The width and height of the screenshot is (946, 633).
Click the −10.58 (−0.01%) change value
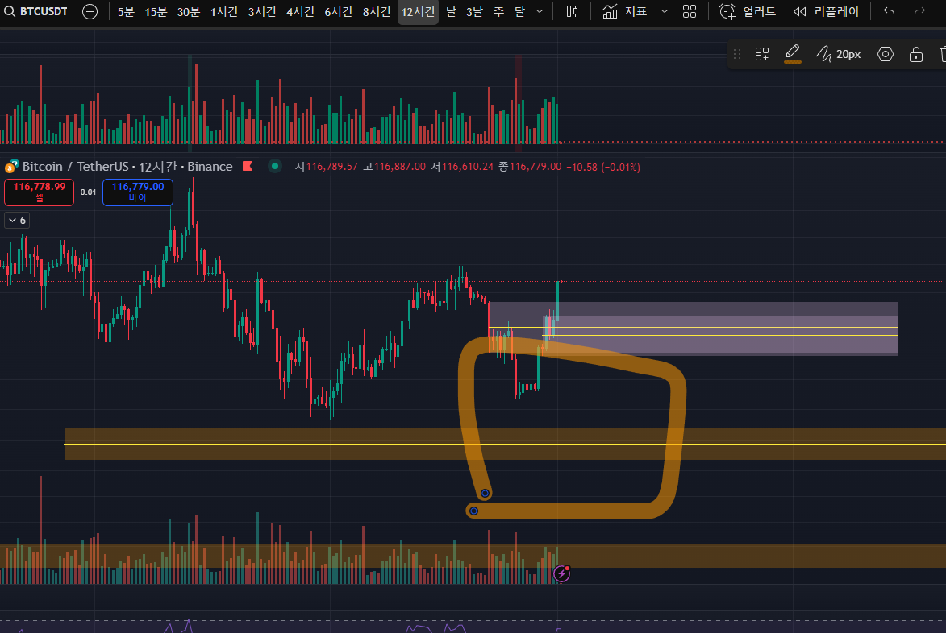(x=602, y=167)
